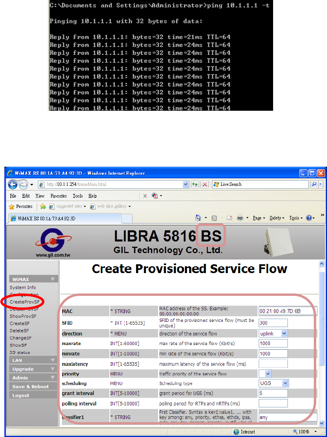Open recent pages dropdown beside Forward button

[x=32, y=185]
